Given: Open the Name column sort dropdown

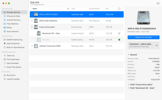Looking at the screenshot, I should 68,9.
